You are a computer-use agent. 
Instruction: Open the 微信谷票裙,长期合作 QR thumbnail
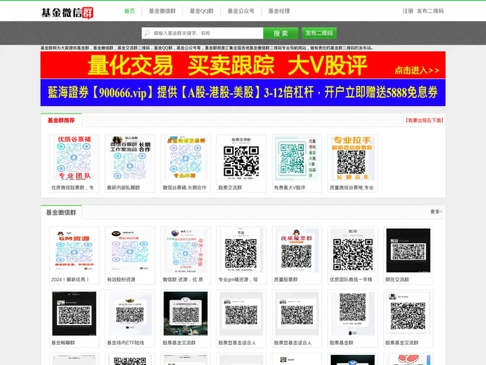[x=186, y=158]
